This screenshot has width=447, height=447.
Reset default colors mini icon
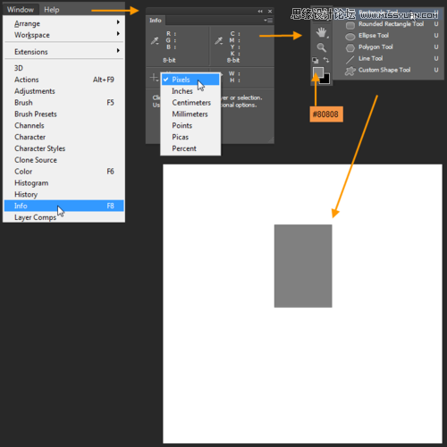(315, 60)
